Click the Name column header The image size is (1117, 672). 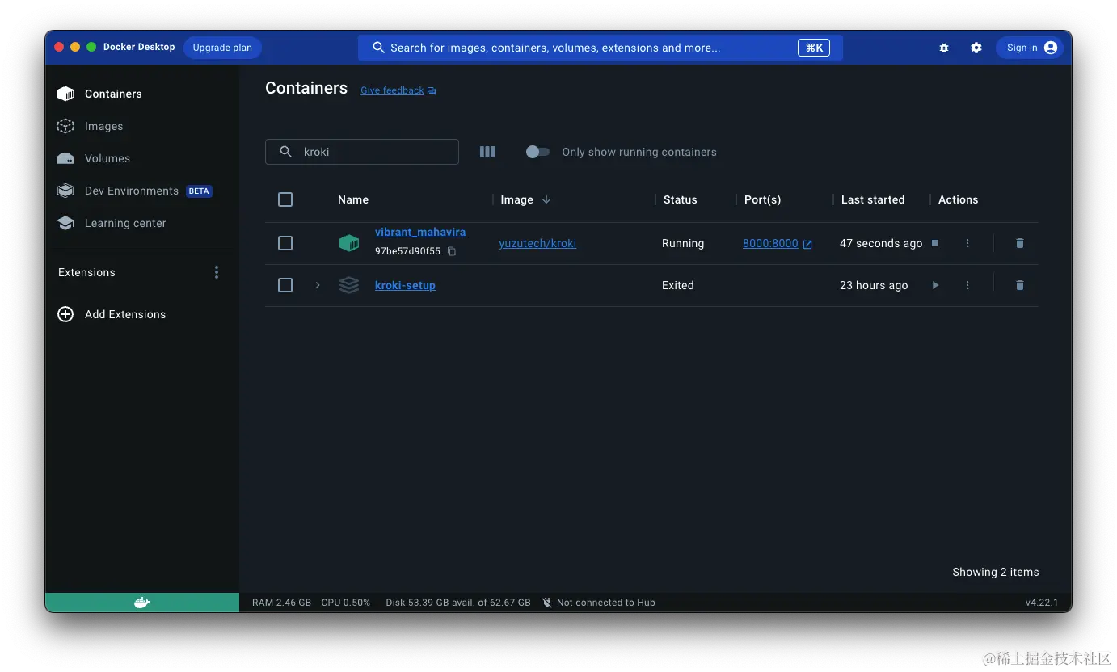pos(353,199)
